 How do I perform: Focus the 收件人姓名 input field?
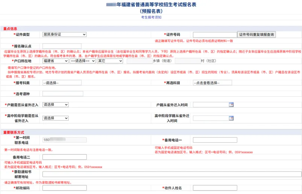[215, 188]
